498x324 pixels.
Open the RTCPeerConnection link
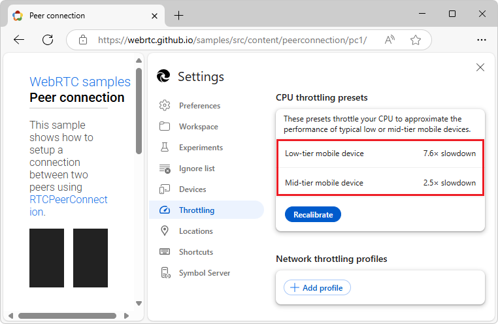(69, 206)
